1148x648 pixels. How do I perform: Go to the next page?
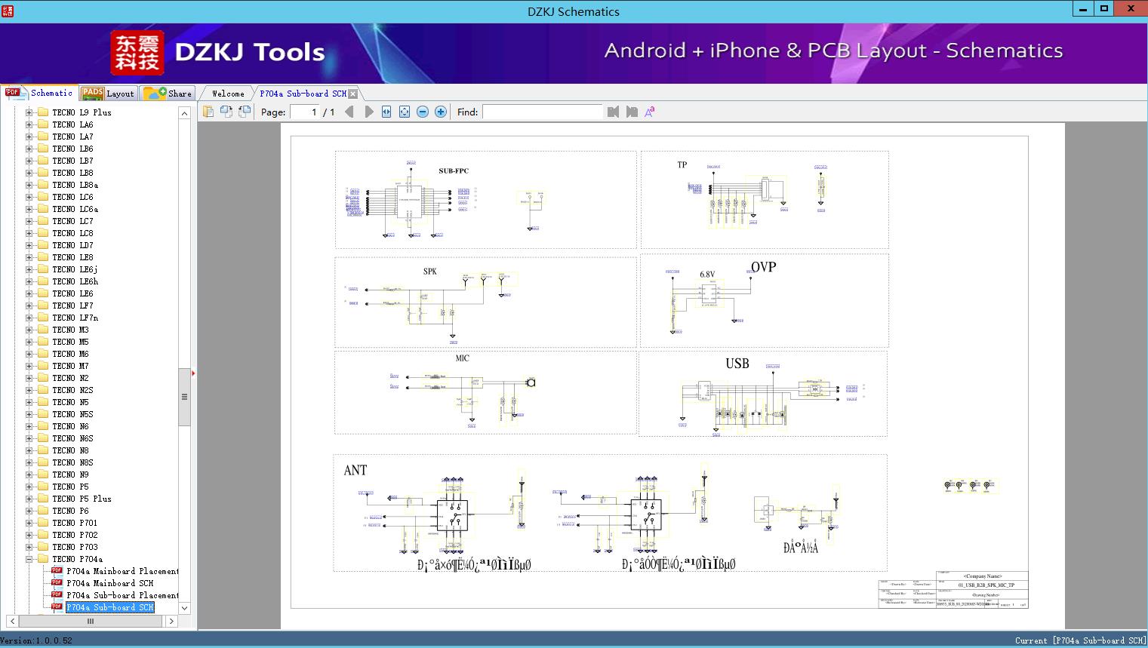368,111
